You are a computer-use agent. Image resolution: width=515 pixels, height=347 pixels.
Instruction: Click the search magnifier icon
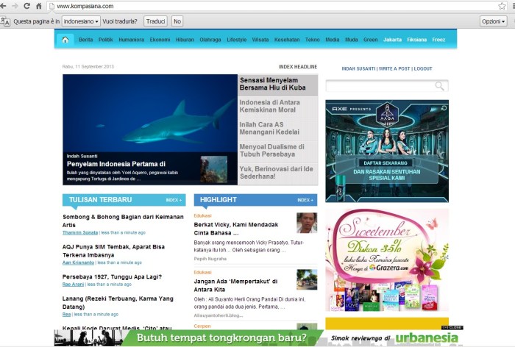tap(440, 87)
